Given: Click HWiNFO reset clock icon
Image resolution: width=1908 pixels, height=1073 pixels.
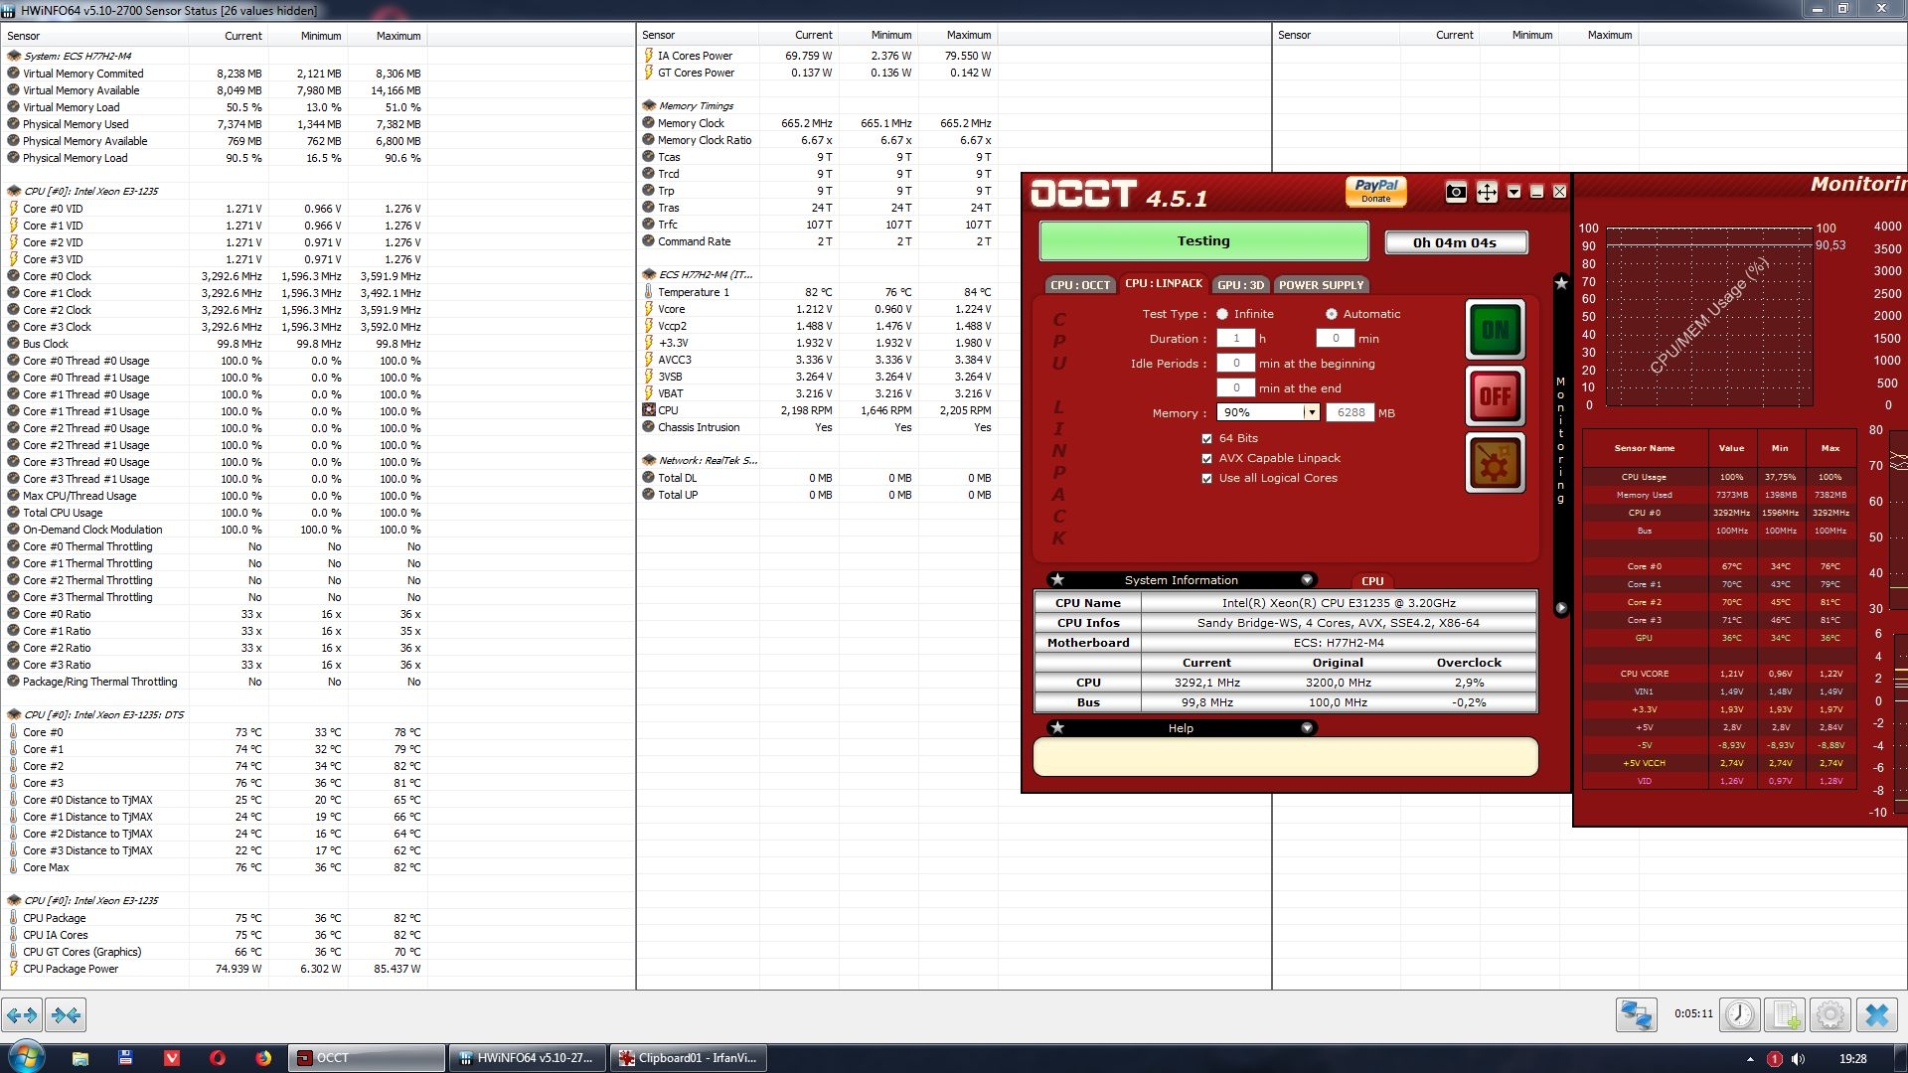Looking at the screenshot, I should [1739, 1014].
